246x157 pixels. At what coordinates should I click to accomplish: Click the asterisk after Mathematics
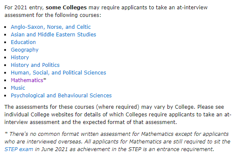pos(45,80)
